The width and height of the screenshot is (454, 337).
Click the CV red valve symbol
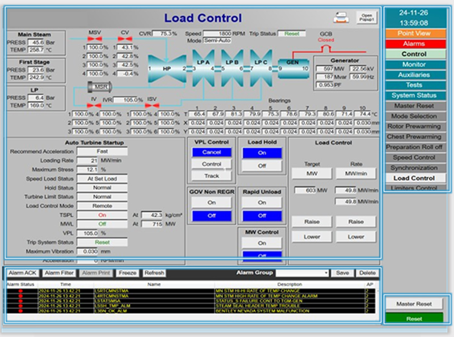[125, 39]
